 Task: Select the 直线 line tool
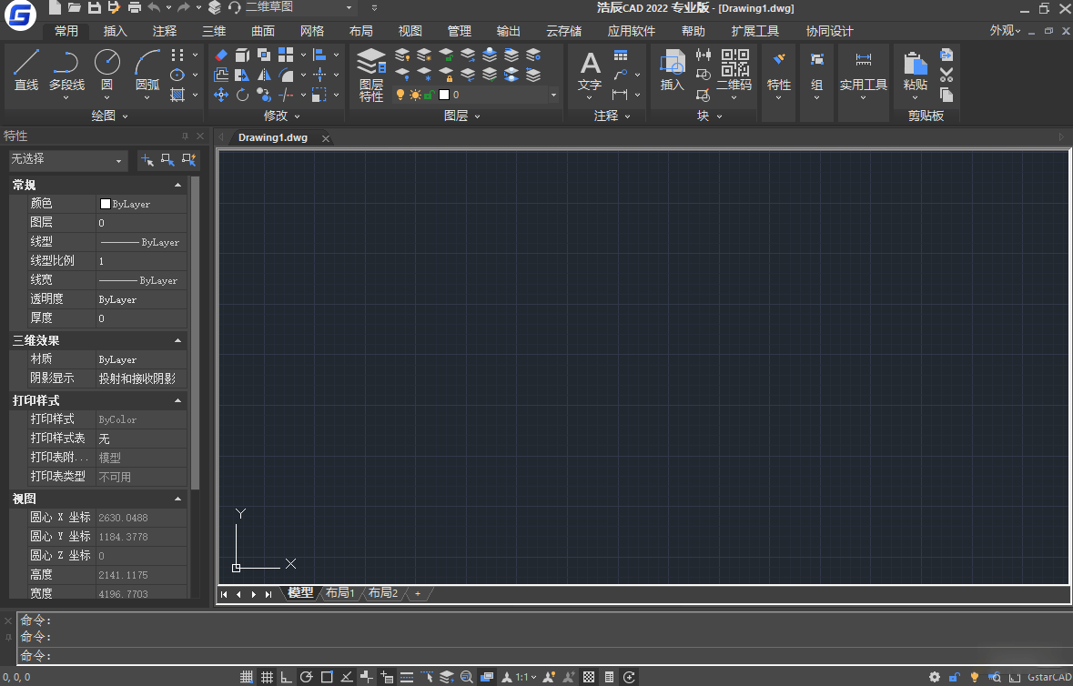(x=26, y=69)
